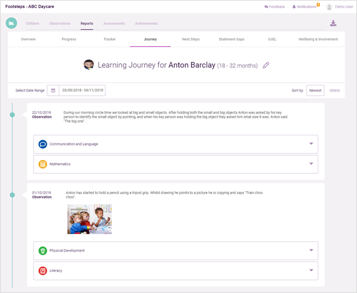The width and height of the screenshot is (357, 293).
Task: Sort observations by Newest
Action: coord(315,90)
